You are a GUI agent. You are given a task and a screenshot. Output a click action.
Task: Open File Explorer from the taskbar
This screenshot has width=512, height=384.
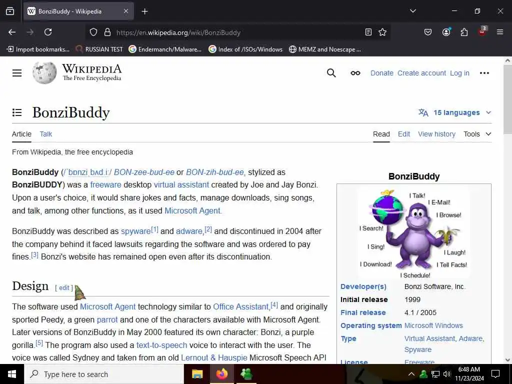coord(197,374)
